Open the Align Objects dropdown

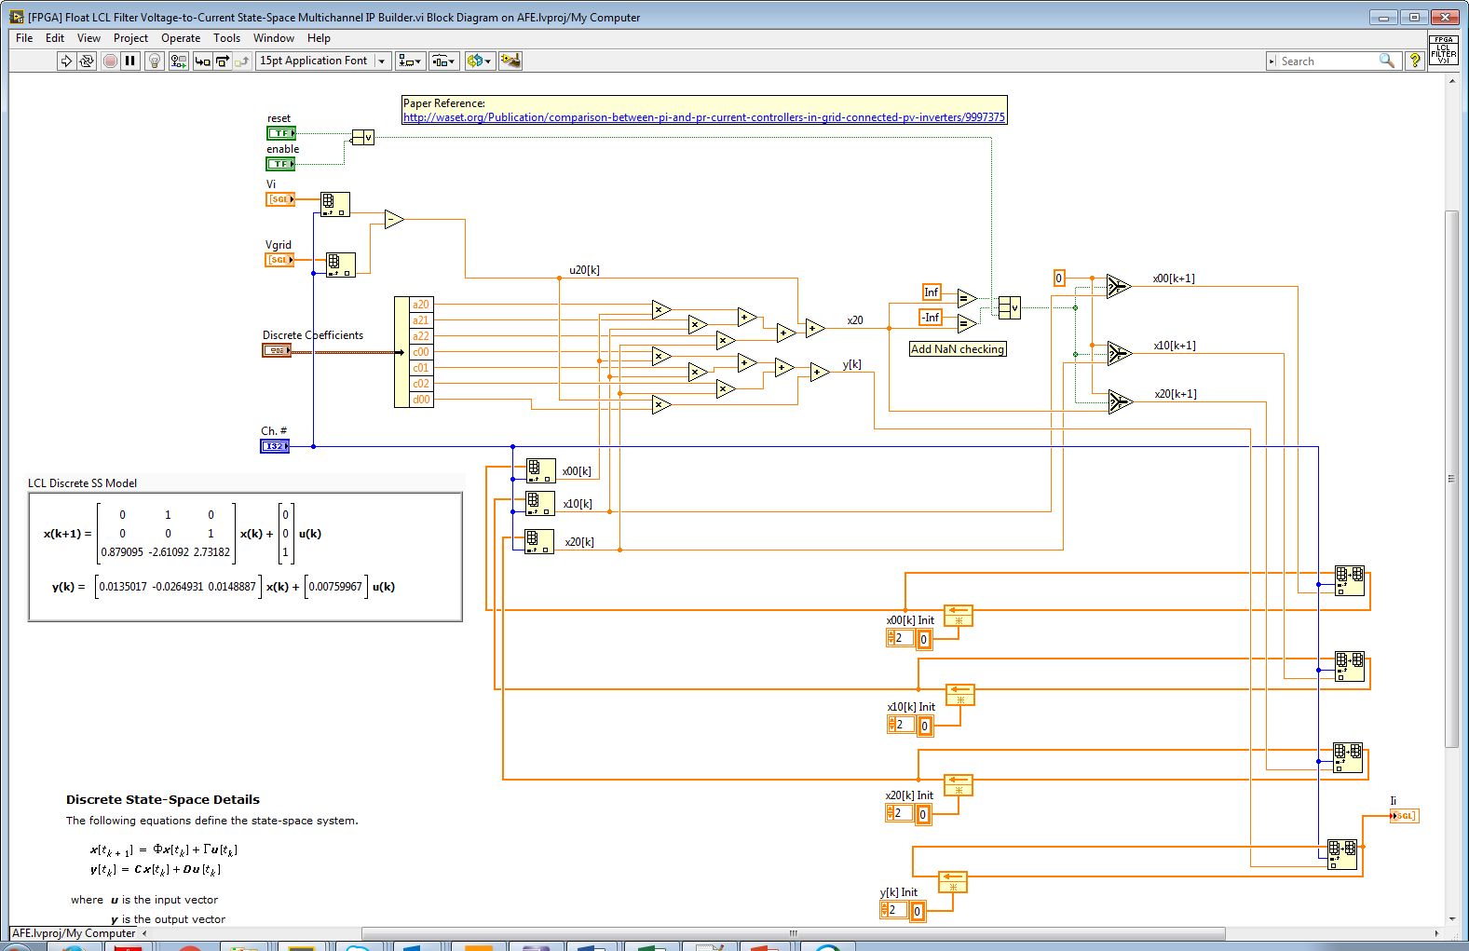click(x=410, y=61)
